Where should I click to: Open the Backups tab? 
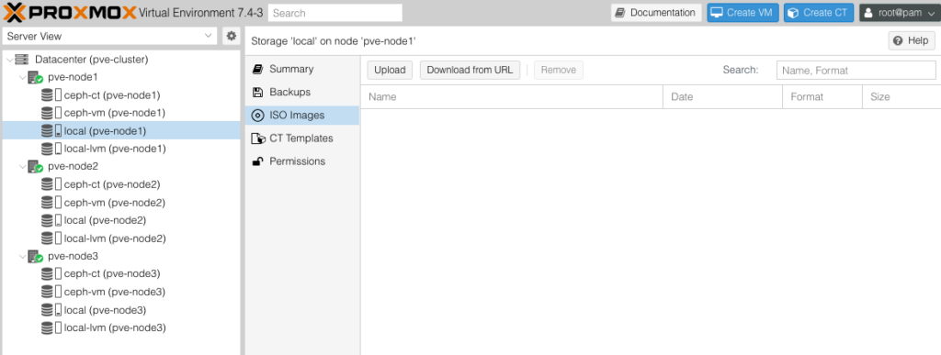(302, 93)
